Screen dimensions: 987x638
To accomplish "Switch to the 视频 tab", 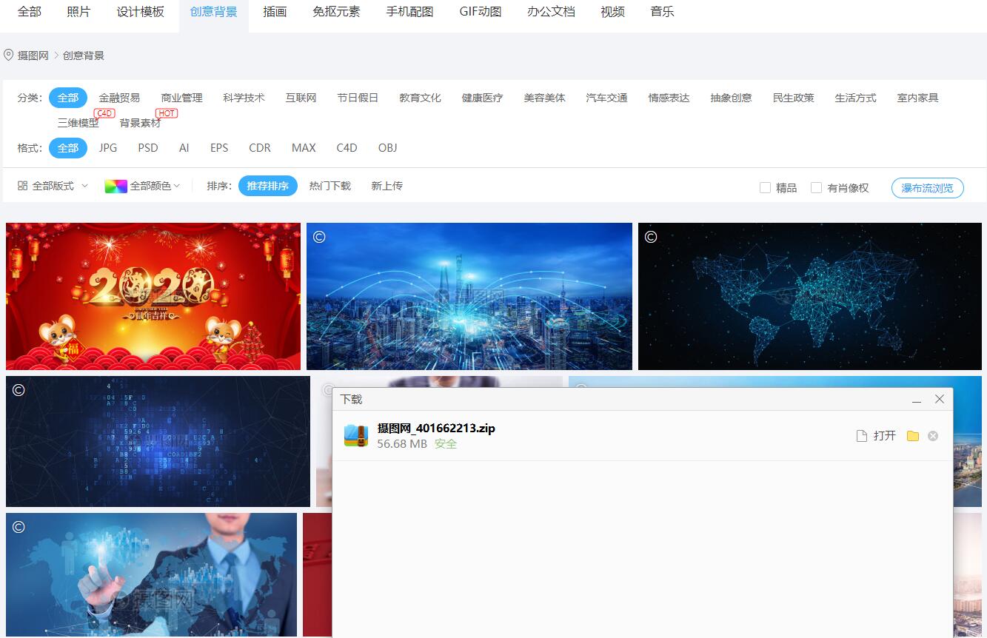I will tap(612, 11).
